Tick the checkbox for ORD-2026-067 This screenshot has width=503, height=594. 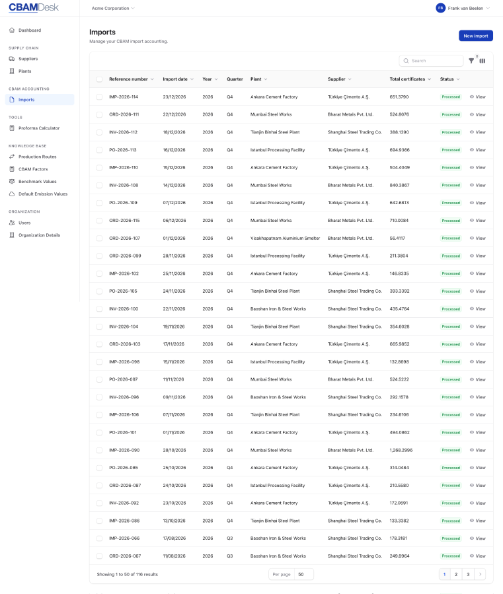coord(100,556)
